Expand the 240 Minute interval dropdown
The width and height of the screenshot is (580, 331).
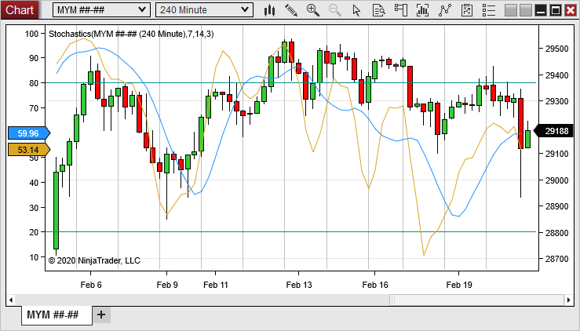tap(204, 9)
